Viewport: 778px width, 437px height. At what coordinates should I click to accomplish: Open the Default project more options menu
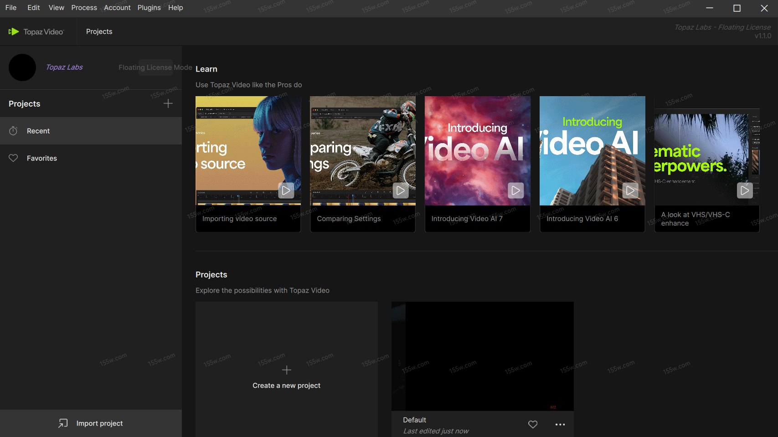pyautogui.click(x=560, y=424)
